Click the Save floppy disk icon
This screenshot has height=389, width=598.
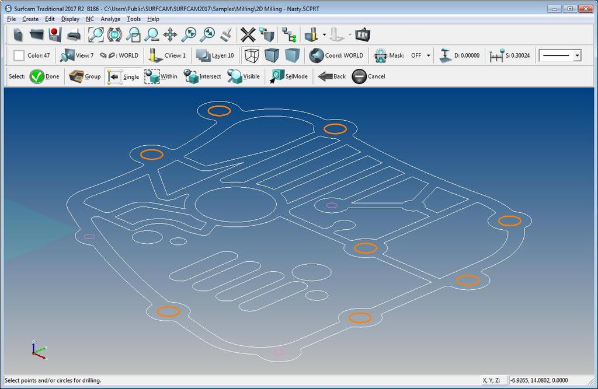tap(55, 34)
